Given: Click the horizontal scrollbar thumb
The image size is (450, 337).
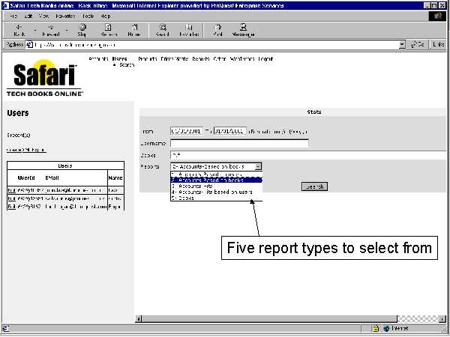Looking at the screenshot, I should (x=269, y=319).
